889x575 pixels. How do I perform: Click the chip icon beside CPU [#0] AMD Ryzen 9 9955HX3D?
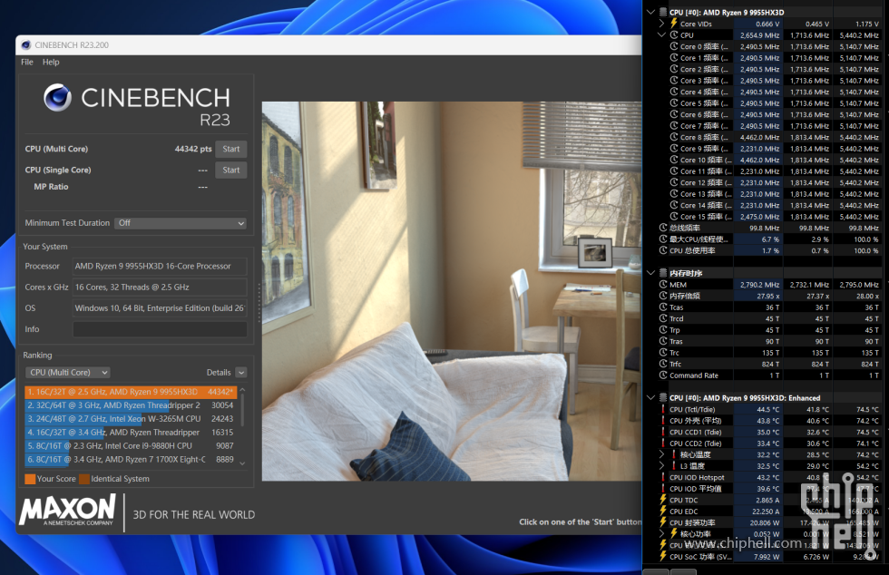[663, 12]
